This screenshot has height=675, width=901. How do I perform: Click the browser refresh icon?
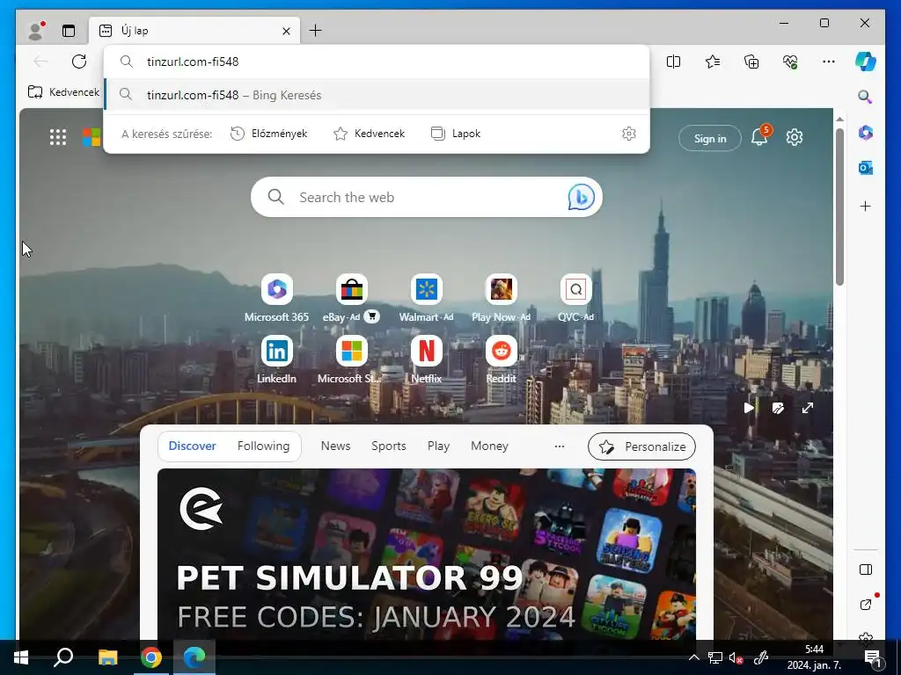79,62
